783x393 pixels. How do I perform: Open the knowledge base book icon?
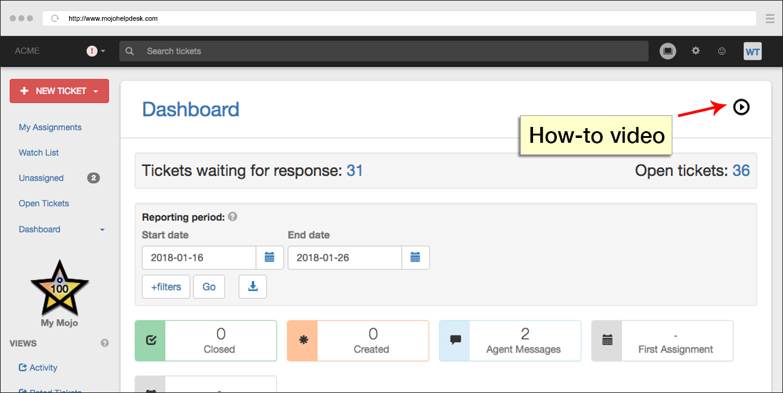668,51
